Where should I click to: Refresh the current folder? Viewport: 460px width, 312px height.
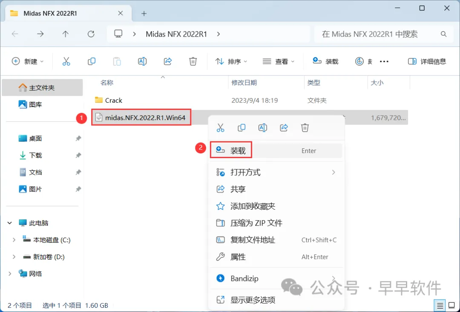[x=91, y=34]
